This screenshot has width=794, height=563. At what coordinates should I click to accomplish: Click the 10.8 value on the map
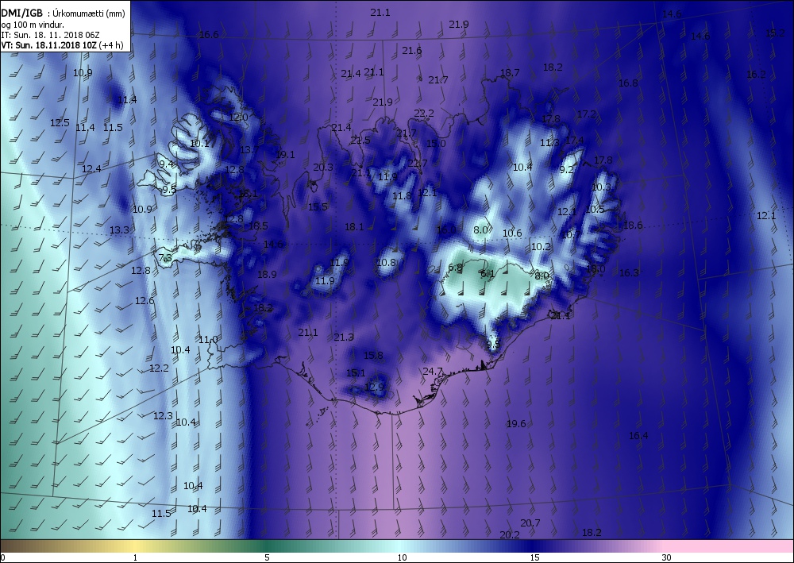point(386,262)
